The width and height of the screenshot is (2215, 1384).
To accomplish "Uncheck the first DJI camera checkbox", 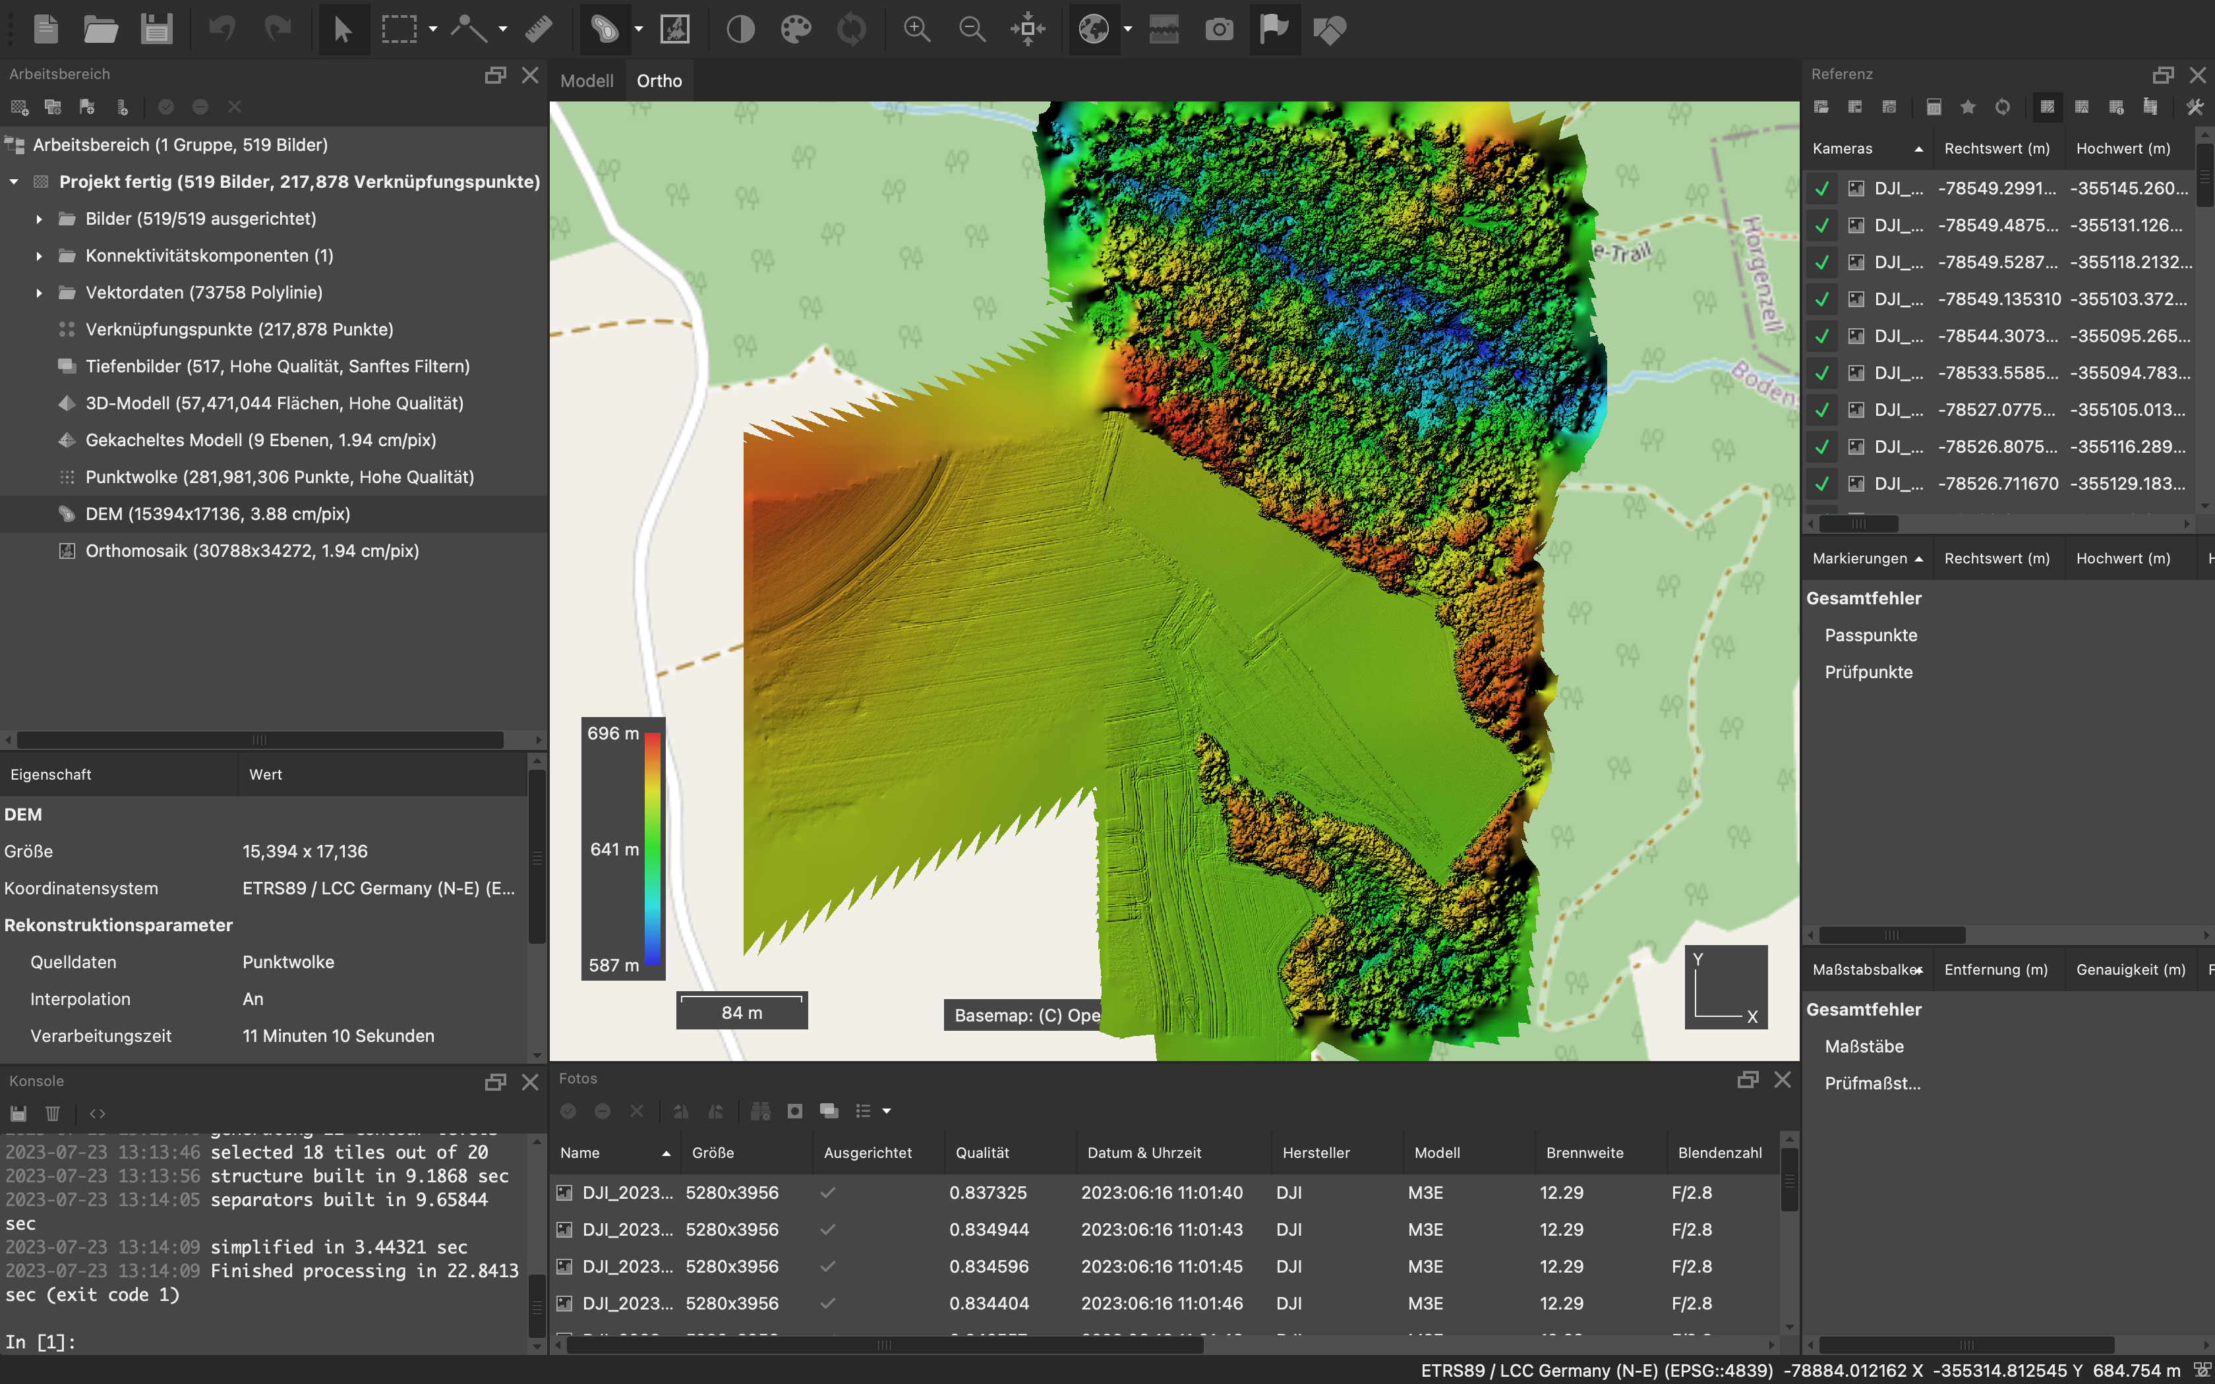I will pyautogui.click(x=1822, y=188).
